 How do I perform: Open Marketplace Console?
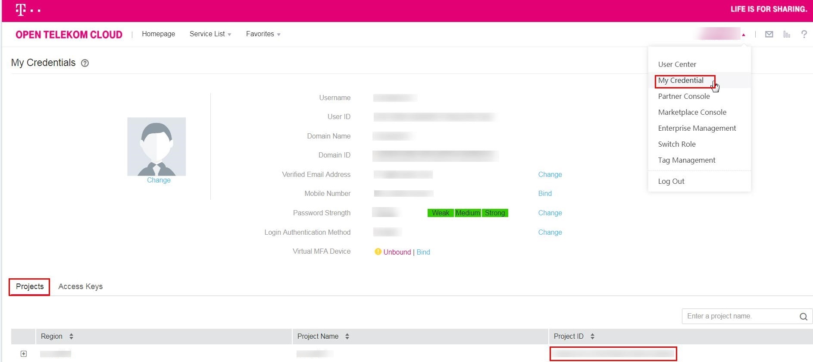[x=692, y=112]
